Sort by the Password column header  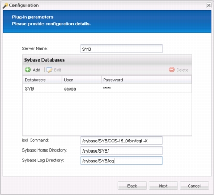tap(146, 80)
